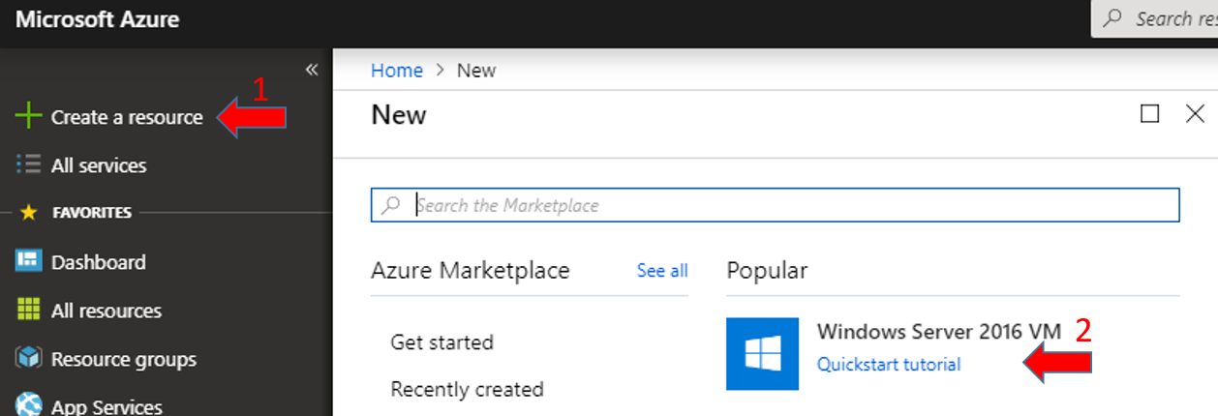This screenshot has width=1218, height=416.
Task: Close the New blade with X
Action: [1195, 114]
